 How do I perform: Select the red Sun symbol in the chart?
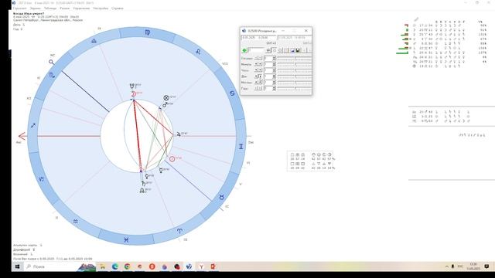(172, 159)
